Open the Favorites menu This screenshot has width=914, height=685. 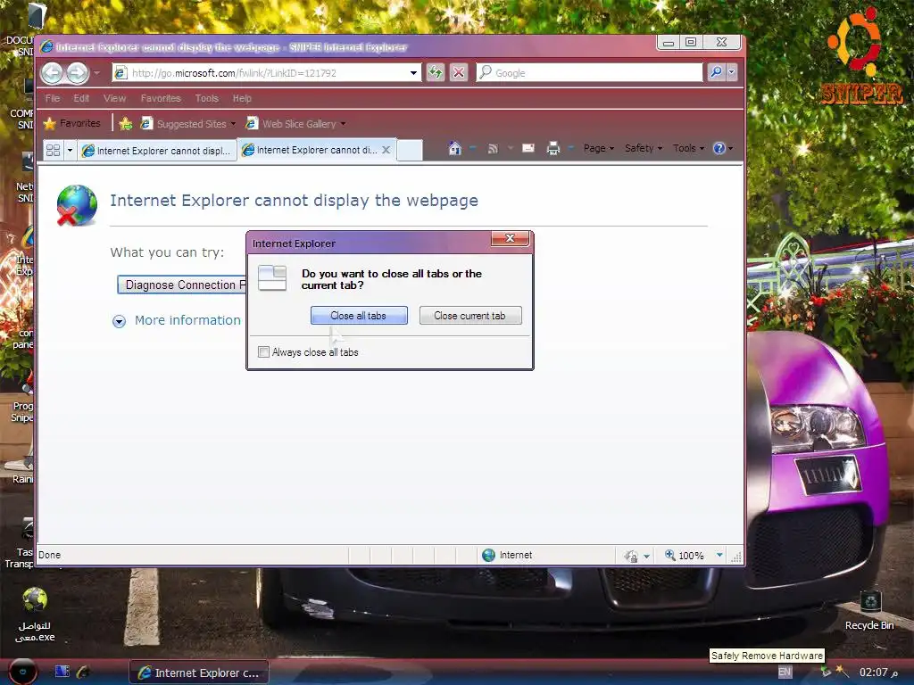point(161,98)
